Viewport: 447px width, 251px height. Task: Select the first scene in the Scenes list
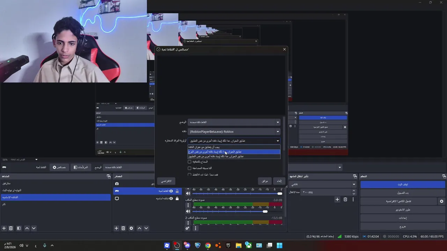coord(56,183)
